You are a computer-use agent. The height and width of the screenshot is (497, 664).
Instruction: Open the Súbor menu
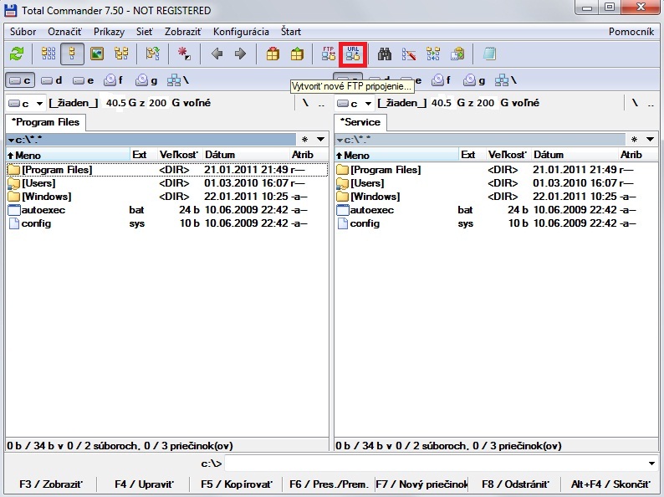point(23,32)
